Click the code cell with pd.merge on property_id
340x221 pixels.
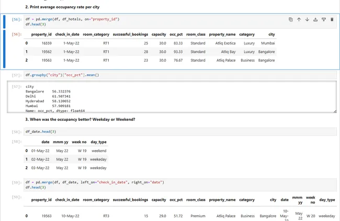point(180,21)
